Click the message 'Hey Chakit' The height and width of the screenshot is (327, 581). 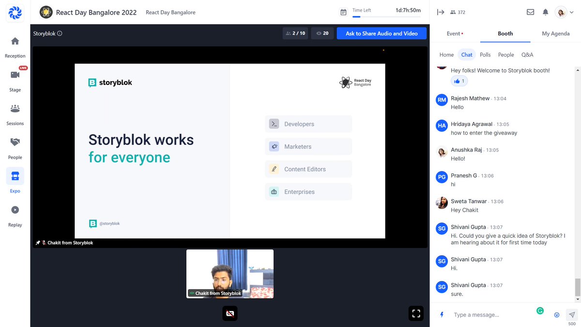point(464,210)
